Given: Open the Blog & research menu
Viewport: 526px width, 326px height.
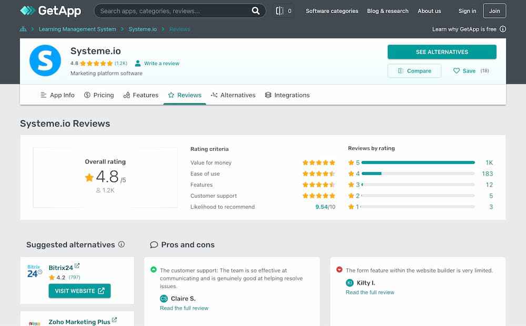Looking at the screenshot, I should 388,11.
